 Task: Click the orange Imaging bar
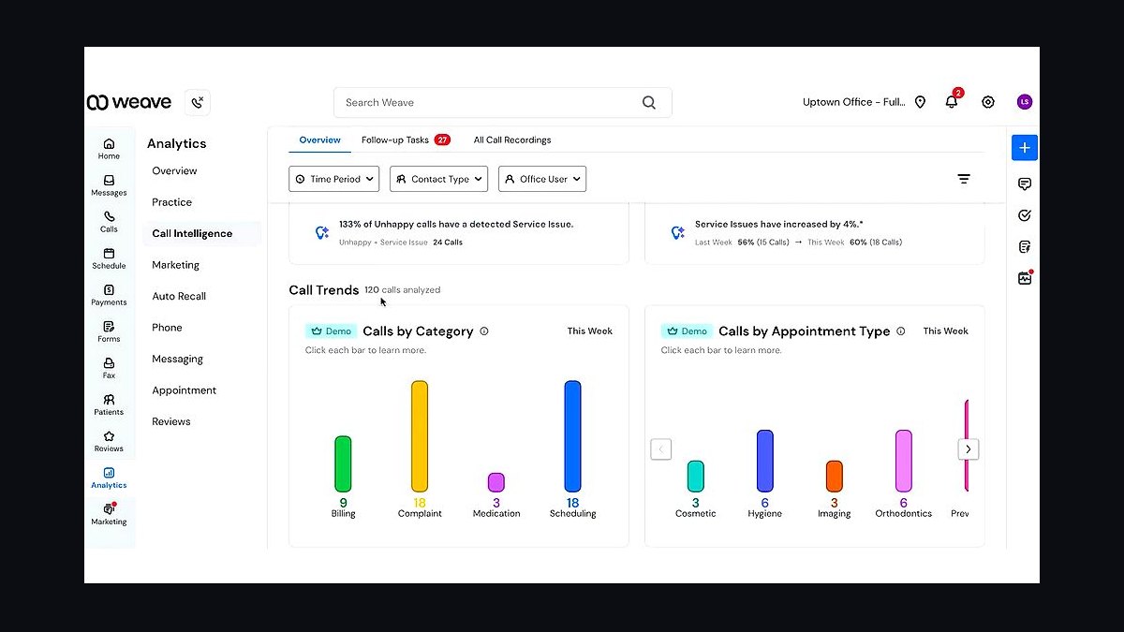point(835,477)
